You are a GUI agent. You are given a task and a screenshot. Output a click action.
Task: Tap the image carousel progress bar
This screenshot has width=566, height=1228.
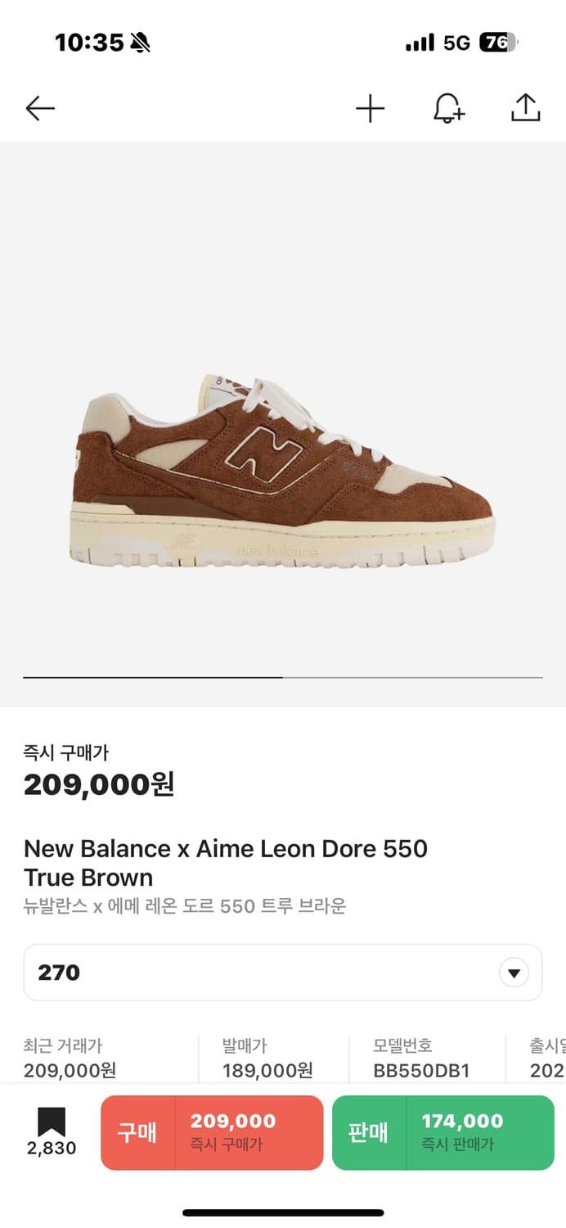tap(282, 678)
